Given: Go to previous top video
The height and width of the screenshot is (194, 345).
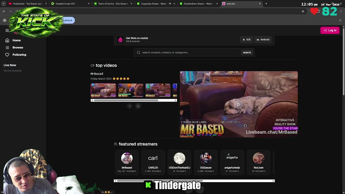Looking at the screenshot, I should tap(129, 106).
